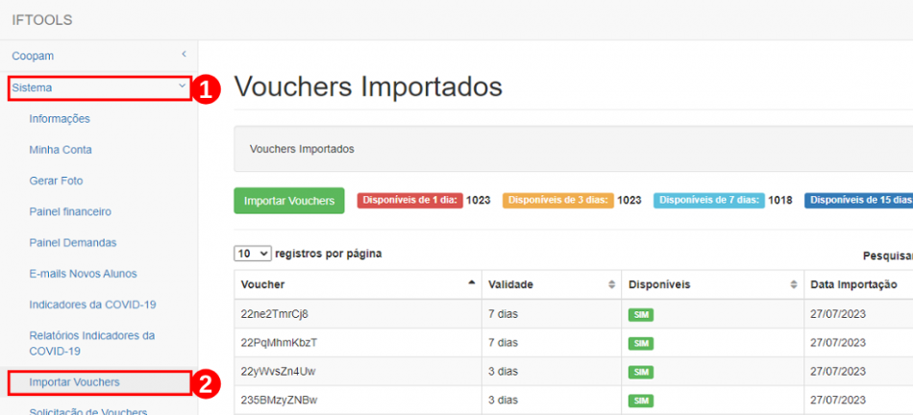Sort by the Disponíveis column sort icon
This screenshot has width=913, height=415.
[794, 284]
